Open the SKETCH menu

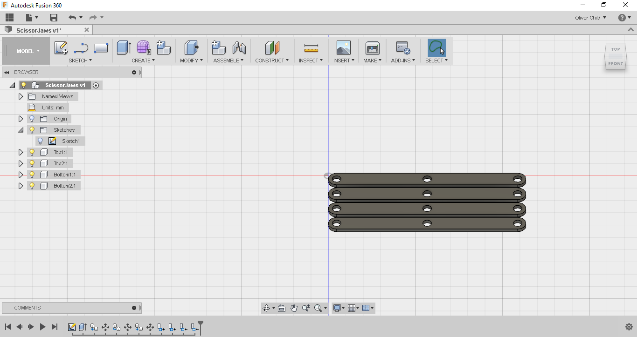coord(80,61)
